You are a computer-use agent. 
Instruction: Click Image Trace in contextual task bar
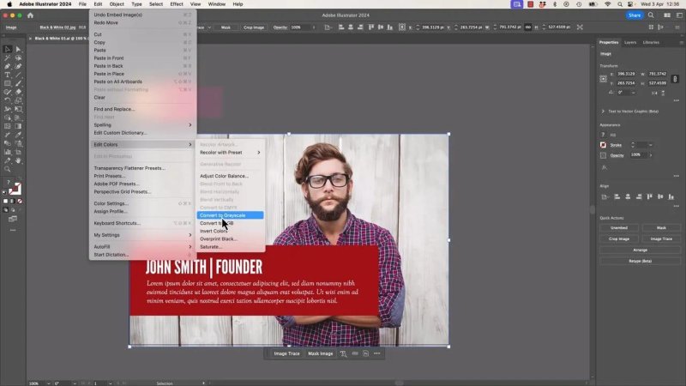pyautogui.click(x=287, y=353)
